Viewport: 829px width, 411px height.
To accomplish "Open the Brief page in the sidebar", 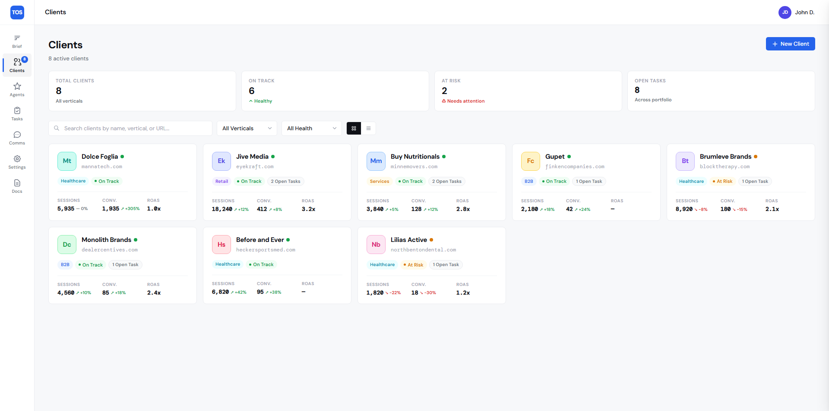I will coord(17,41).
